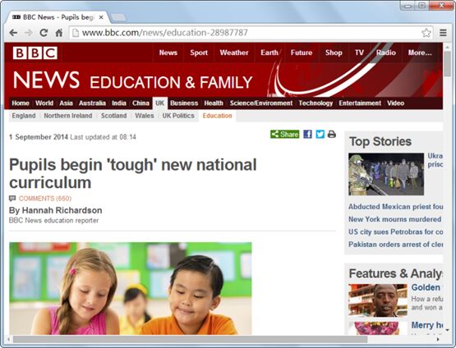Viewport: 456px width, 348px height.
Task: Click the scroll right arrow
Action: (x=438, y=339)
